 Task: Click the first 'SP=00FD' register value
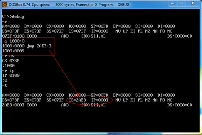[99, 26]
